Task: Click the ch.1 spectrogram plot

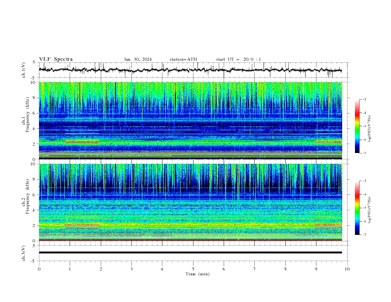Action: 191,120
